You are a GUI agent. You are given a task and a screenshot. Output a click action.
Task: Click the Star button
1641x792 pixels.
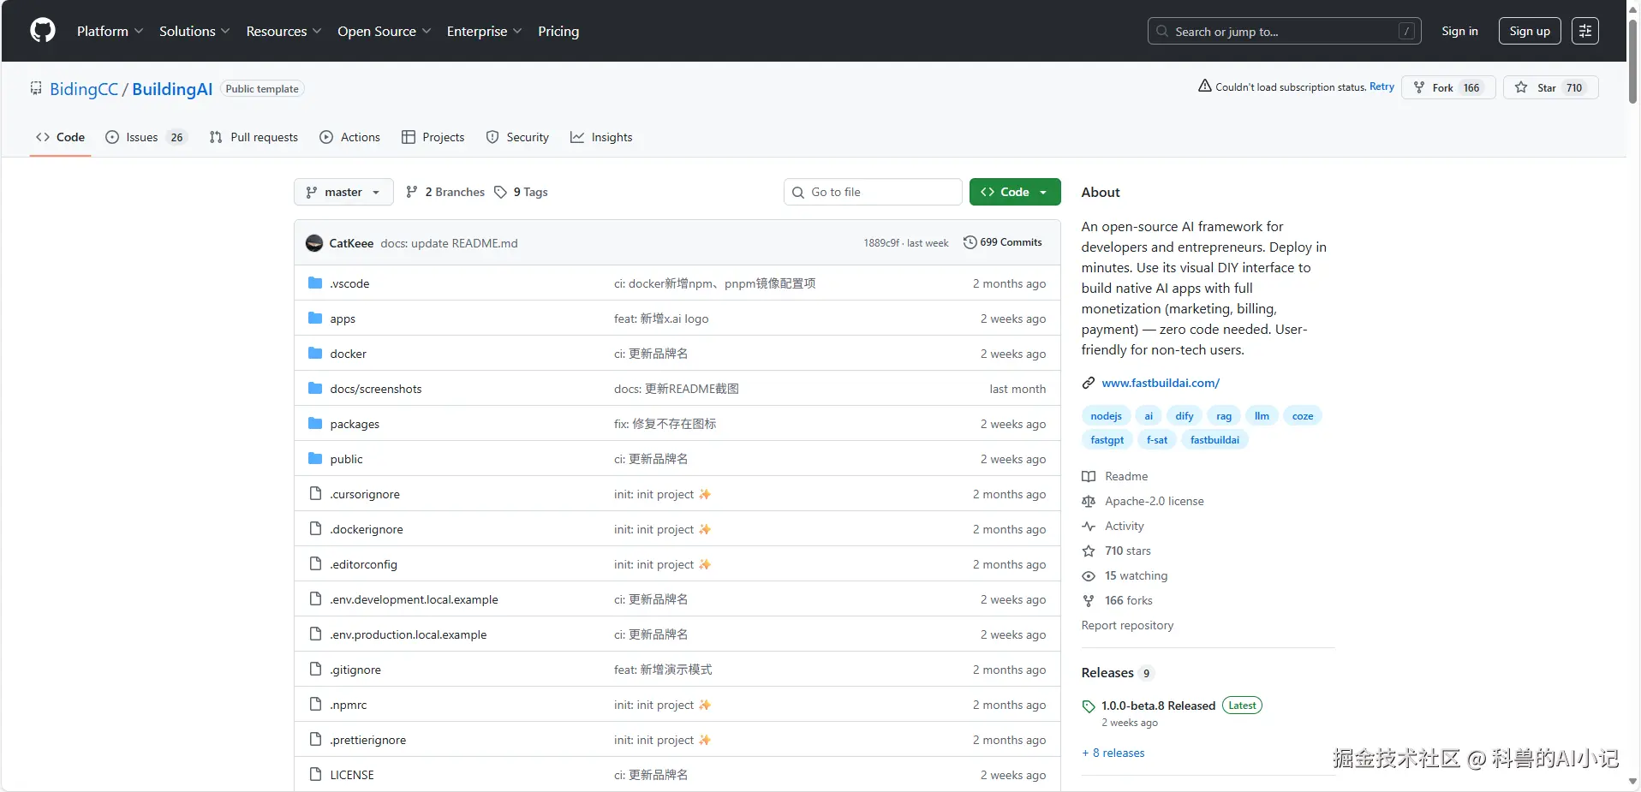tap(1550, 87)
